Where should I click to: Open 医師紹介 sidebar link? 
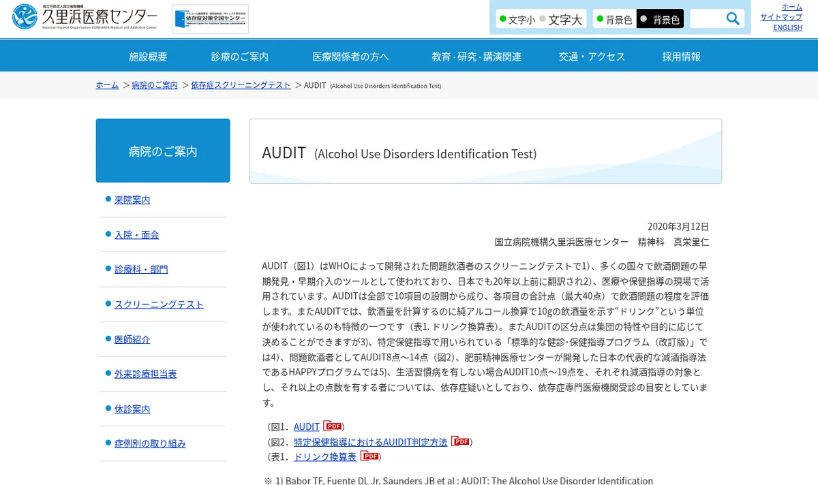132,339
